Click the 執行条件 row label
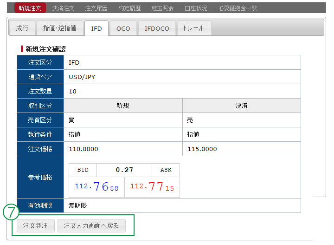 [40, 134]
